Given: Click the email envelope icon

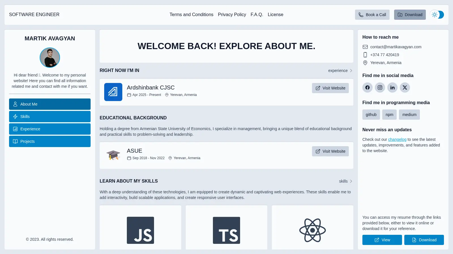Looking at the screenshot, I should pyautogui.click(x=365, y=47).
